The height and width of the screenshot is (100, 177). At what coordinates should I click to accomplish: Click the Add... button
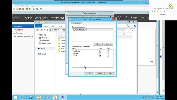(98, 44)
